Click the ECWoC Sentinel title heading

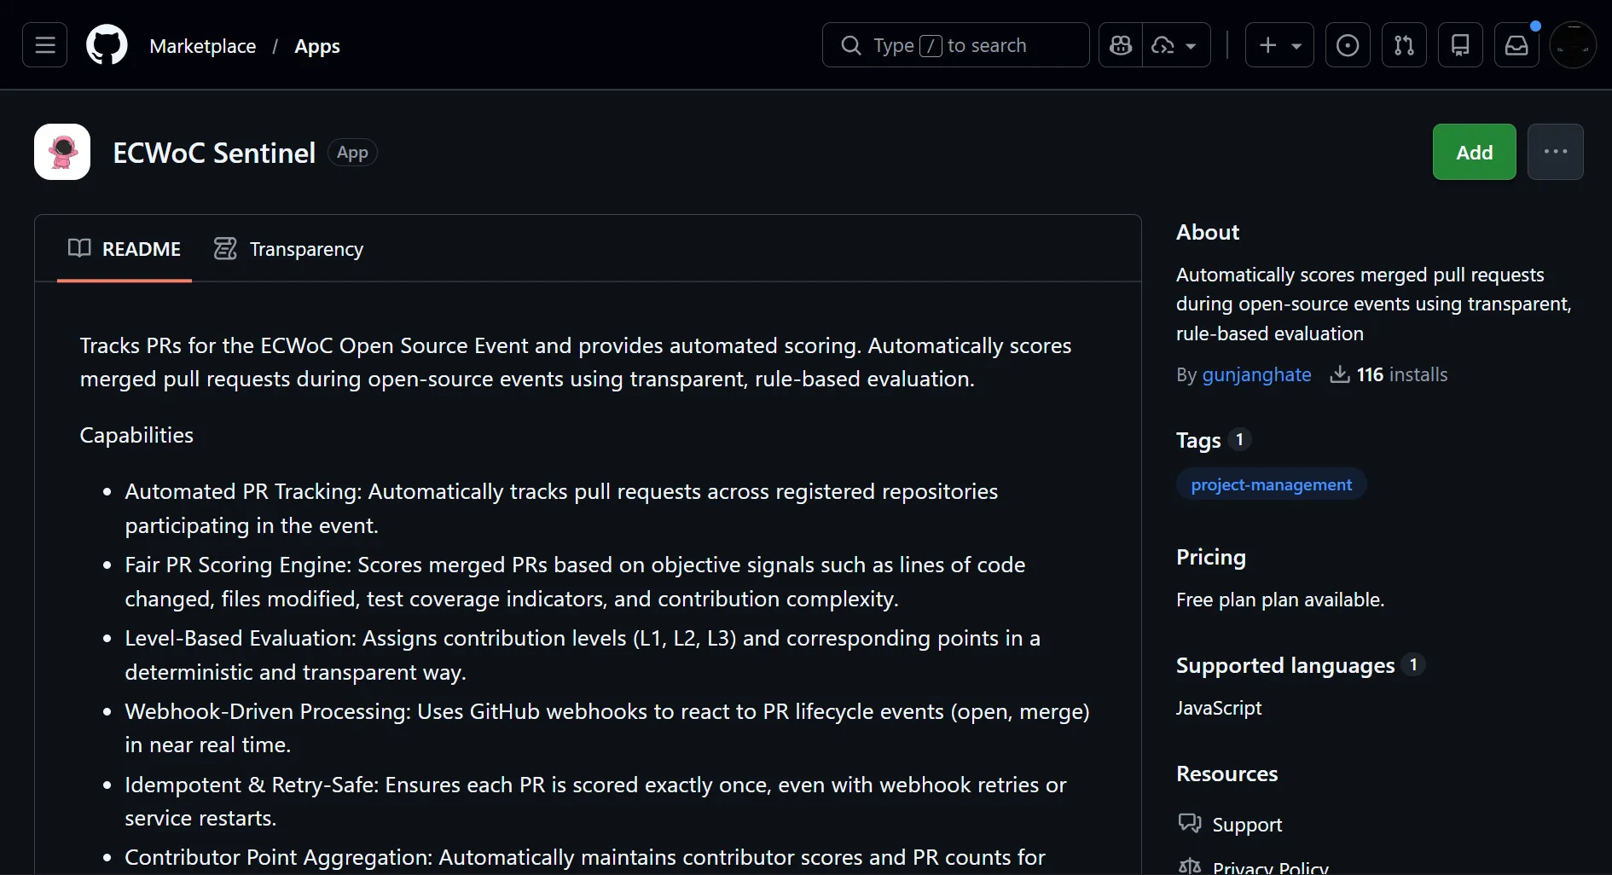[x=214, y=153]
